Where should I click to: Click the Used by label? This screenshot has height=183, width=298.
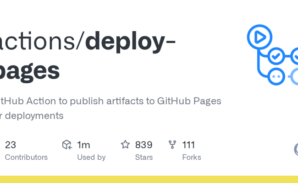pos(91,157)
